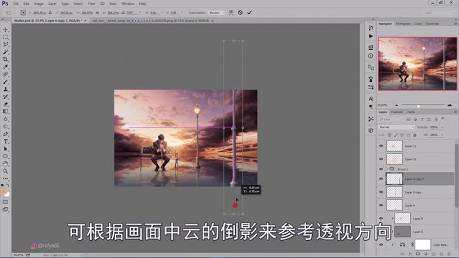This screenshot has height=258, width=459.
Task: Select the Eyedropper tool
Action: [x=5, y=67]
